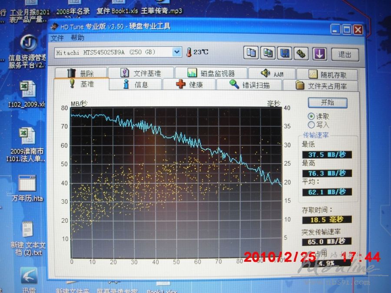Switch to the 错误扫描 tab

250,85
